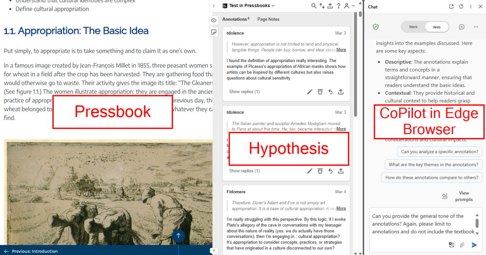Click the Copilot input box scrollbar thumb

477,223
